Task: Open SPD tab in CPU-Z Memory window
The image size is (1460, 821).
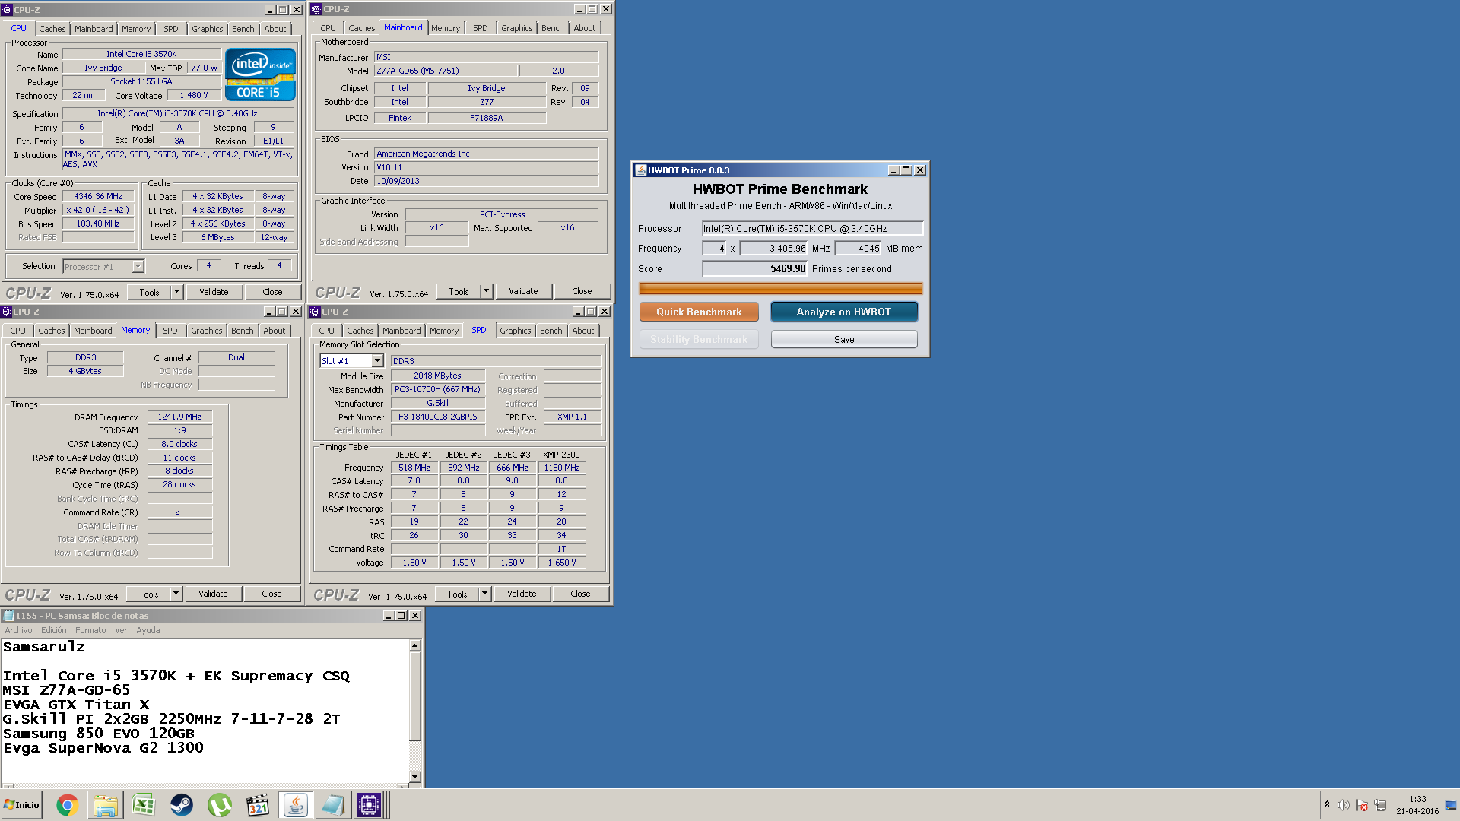Action: pos(170,331)
